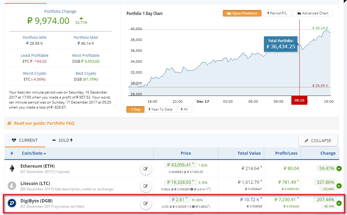Edit the Ethereum (ETH) entry
This screenshot has width=347, height=215.
[x=146, y=169]
